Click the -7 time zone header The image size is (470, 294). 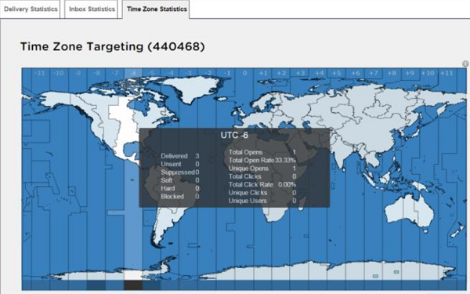click(x=115, y=73)
